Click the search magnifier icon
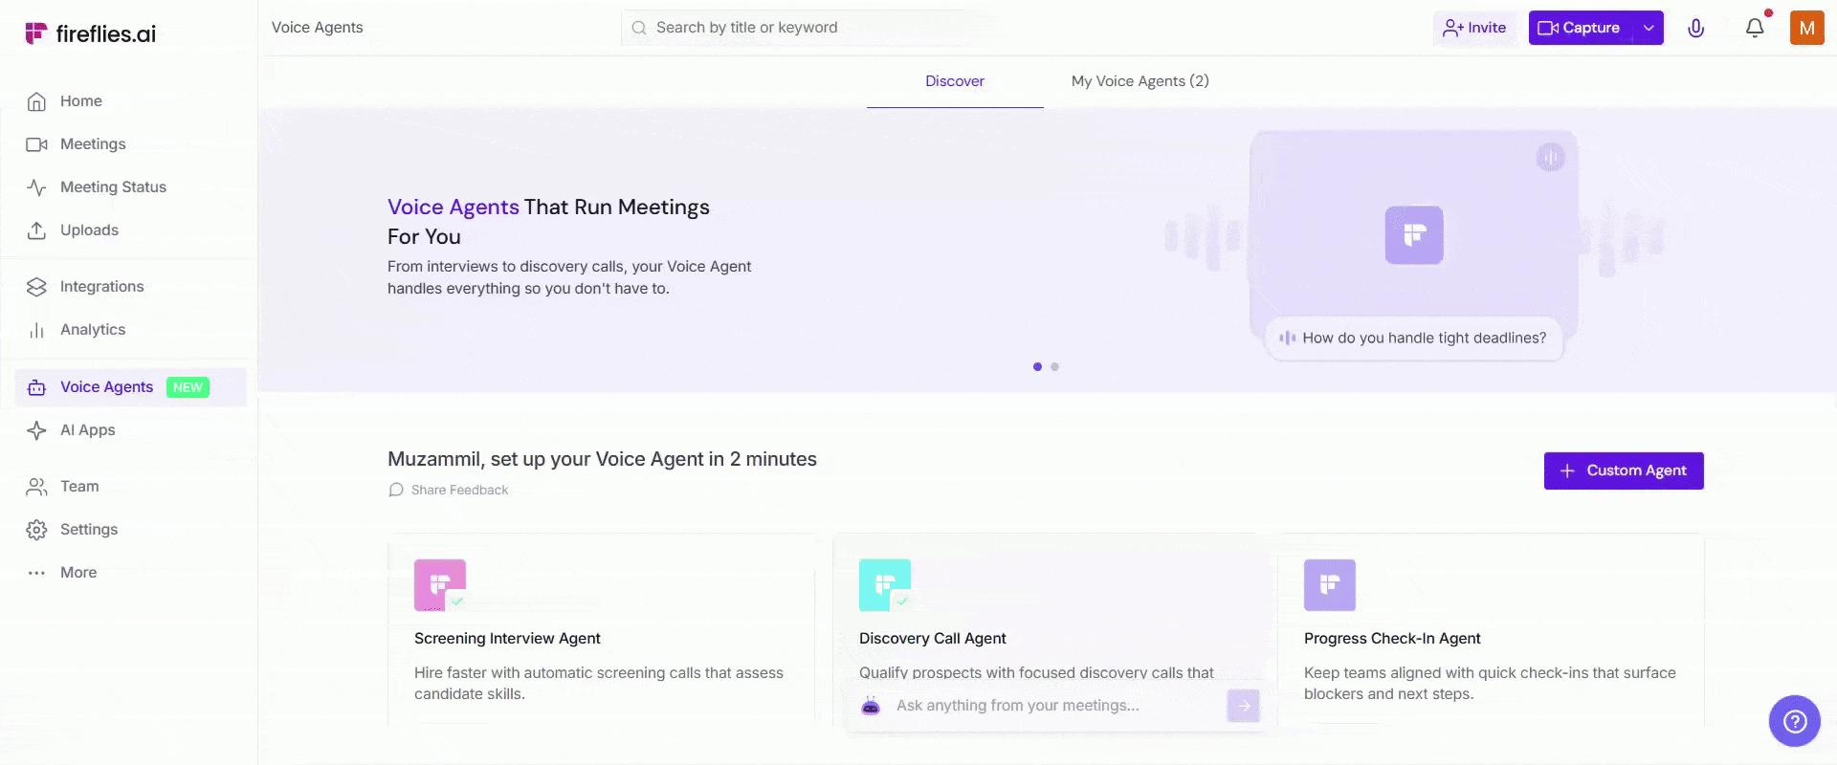1837x765 pixels. 638,28
